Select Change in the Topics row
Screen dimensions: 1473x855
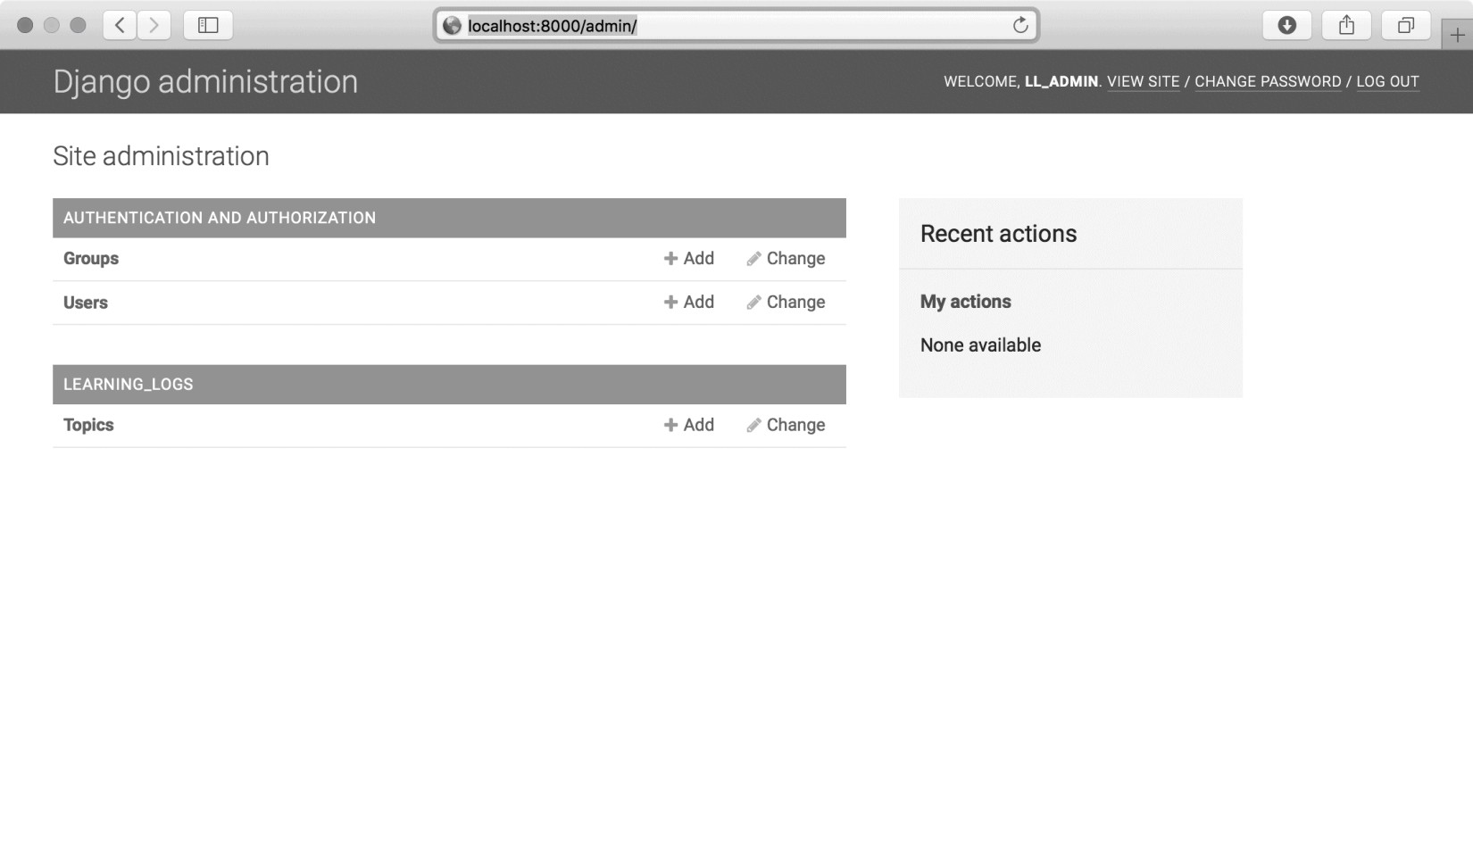[x=786, y=425]
